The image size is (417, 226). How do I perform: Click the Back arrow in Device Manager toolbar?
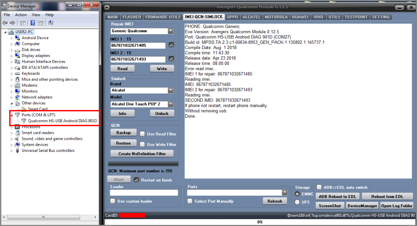coord(5,23)
